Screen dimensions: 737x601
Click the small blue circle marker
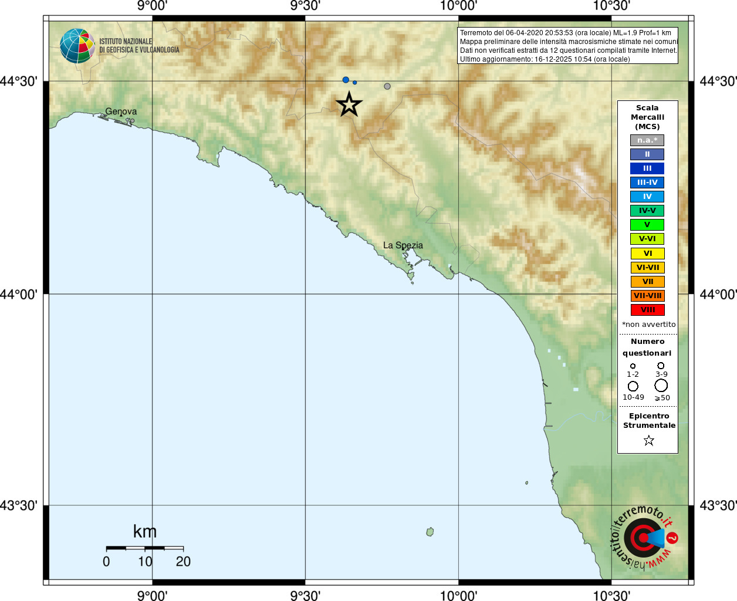coord(354,83)
